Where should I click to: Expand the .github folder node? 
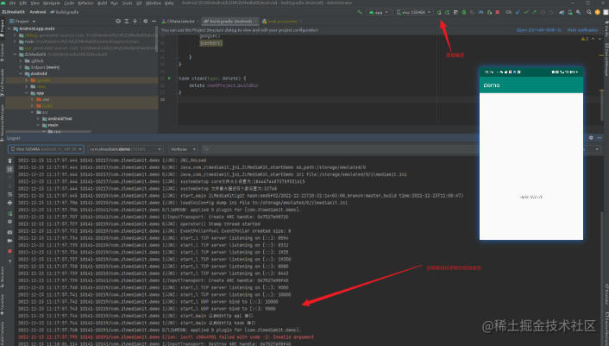pyautogui.click(x=21, y=61)
